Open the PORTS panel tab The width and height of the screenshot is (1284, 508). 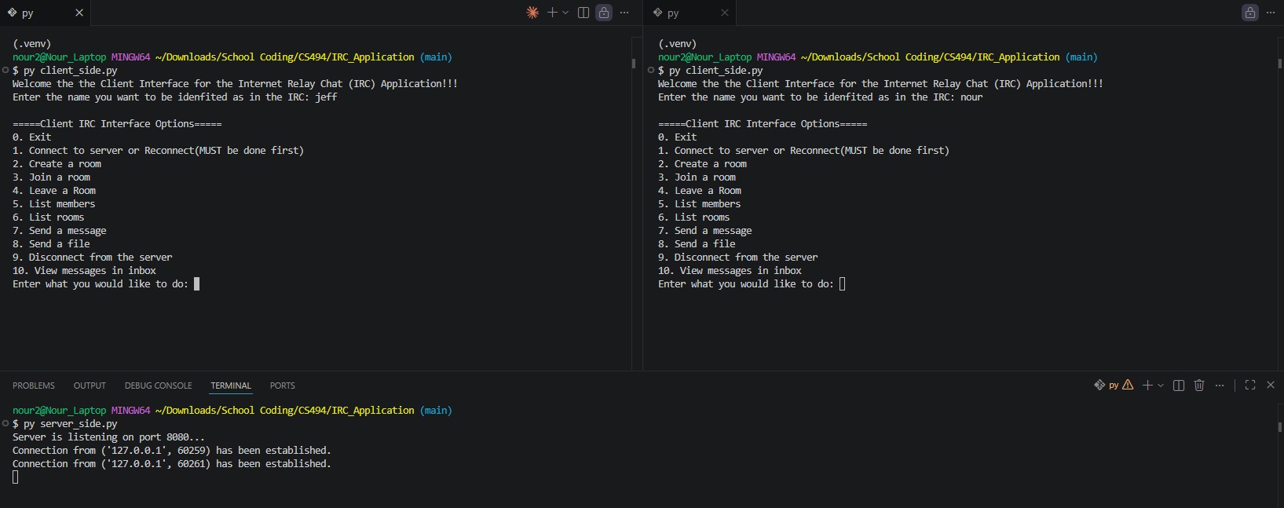pyautogui.click(x=282, y=386)
